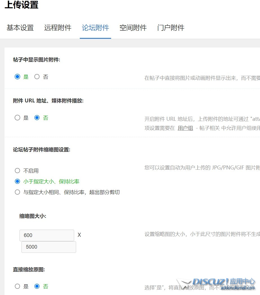This screenshot has width=260, height=295.
Task: Set 直接缩放原图 to 是
Action: pyautogui.click(x=17, y=286)
